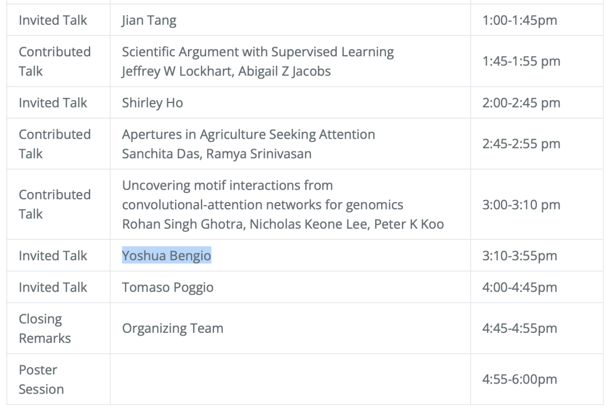The height and width of the screenshot is (410, 608).
Task: Click Scientific Argument with Supervised Learning title
Action: click(x=258, y=52)
